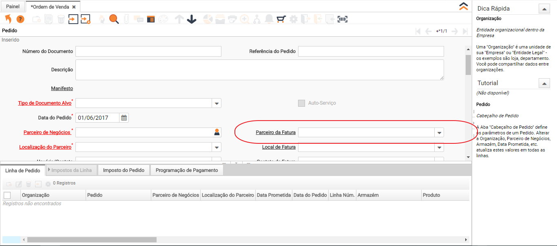Click the undo changes arrow icon

coord(8,19)
